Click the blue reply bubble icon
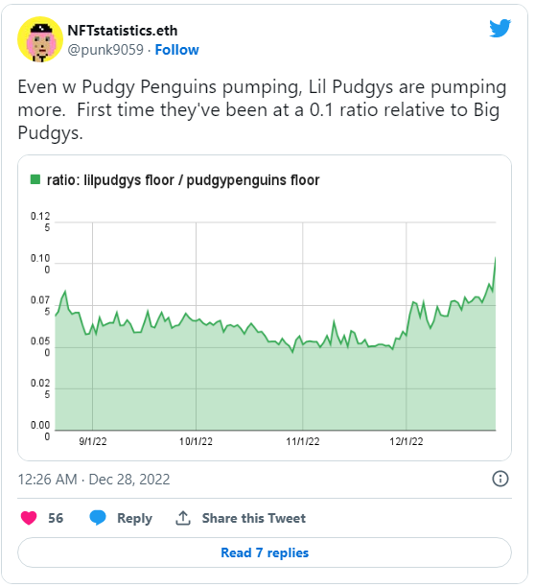The image size is (535, 587). pos(98,518)
